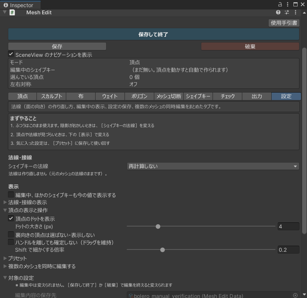Switch to the ウェイト tab

[x=110, y=96]
